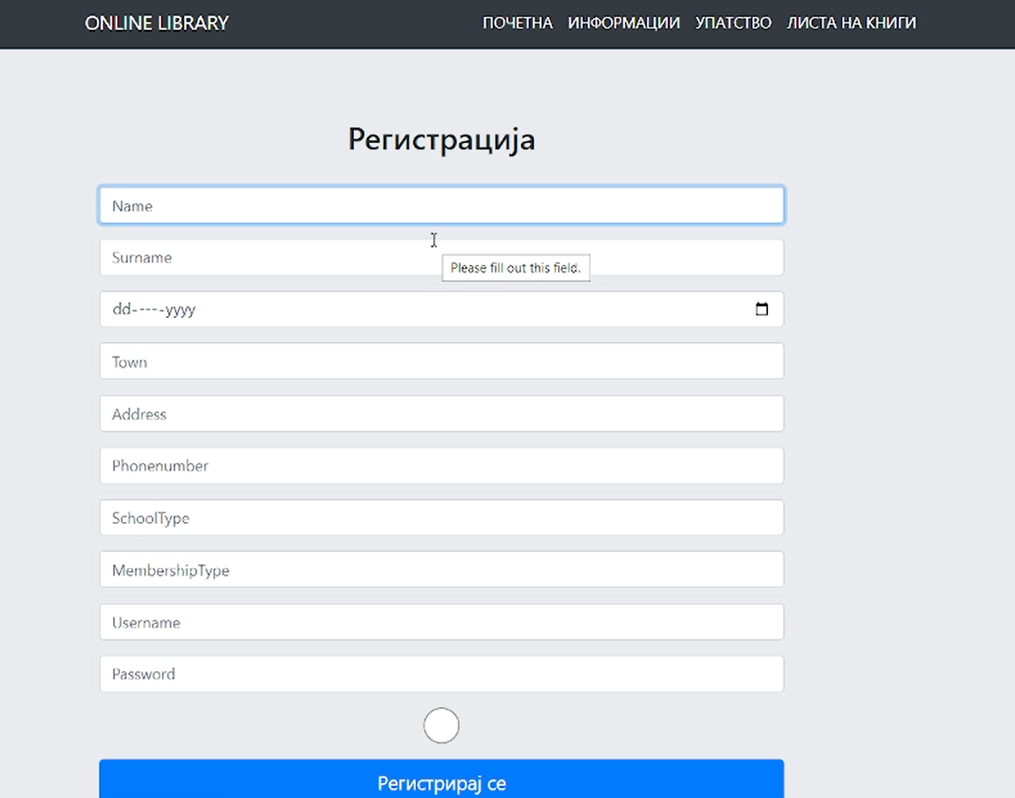The height and width of the screenshot is (798, 1015).
Task: Toggle the round checkbox above the register button
Action: click(441, 725)
